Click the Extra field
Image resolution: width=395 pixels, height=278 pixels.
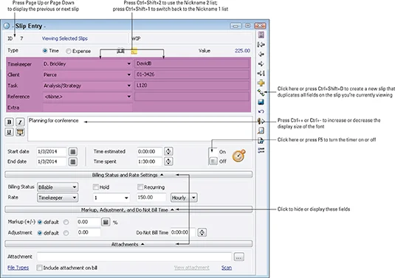pyautogui.click(x=87, y=108)
